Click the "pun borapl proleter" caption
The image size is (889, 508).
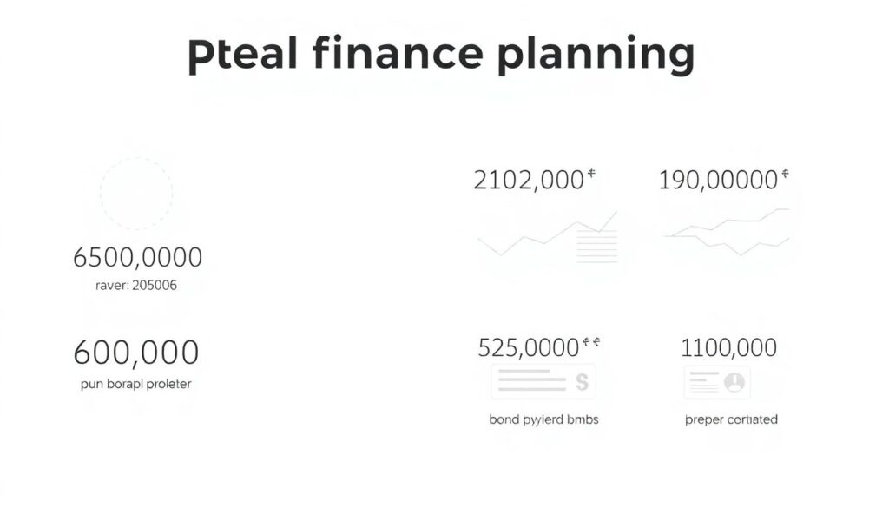click(136, 383)
